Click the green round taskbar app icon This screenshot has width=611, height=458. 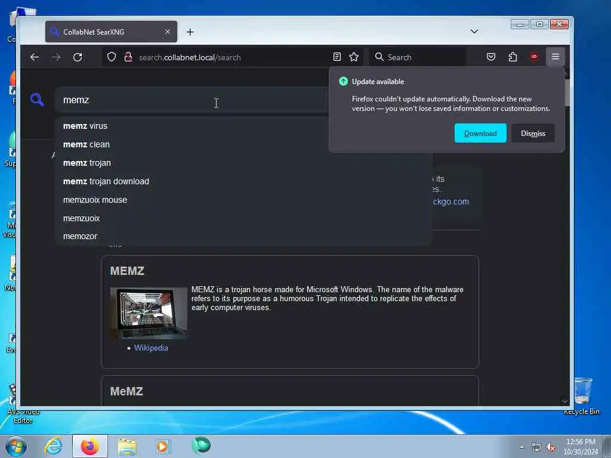pos(200,445)
